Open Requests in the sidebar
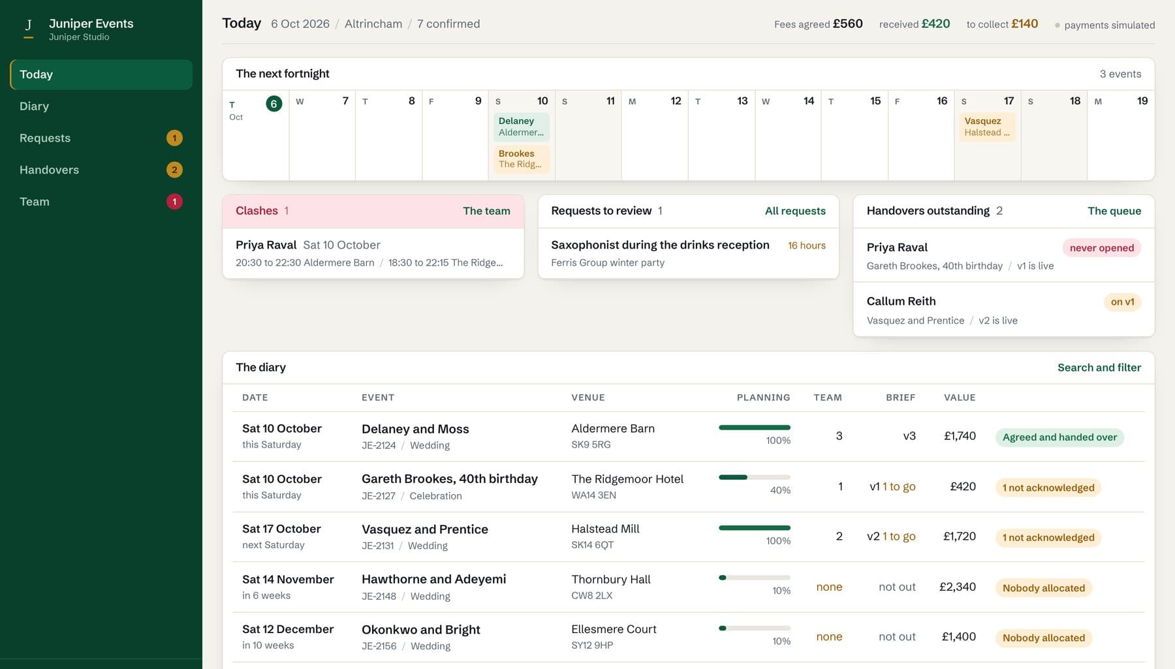Viewport: 1175px width, 669px height. click(101, 138)
